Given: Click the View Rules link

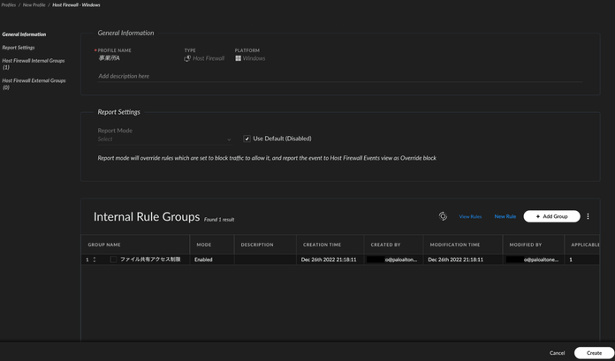Looking at the screenshot, I should coord(470,216).
